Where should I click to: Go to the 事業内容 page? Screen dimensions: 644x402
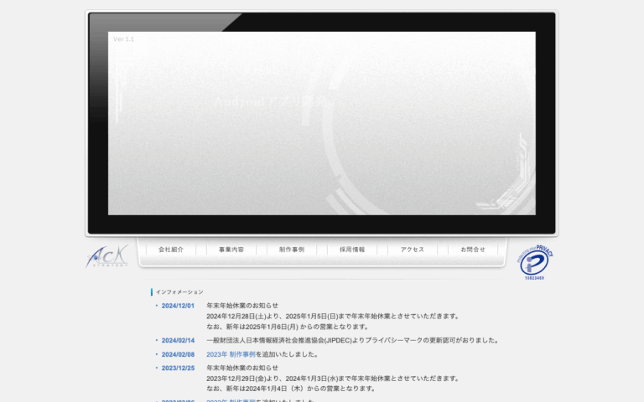point(231,250)
